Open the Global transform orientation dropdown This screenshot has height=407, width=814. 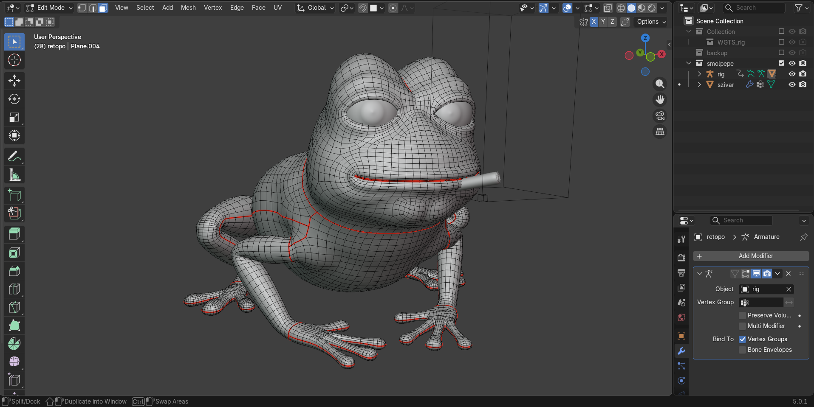[x=316, y=8]
